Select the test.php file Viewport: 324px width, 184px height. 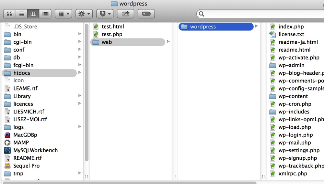[x=112, y=34]
